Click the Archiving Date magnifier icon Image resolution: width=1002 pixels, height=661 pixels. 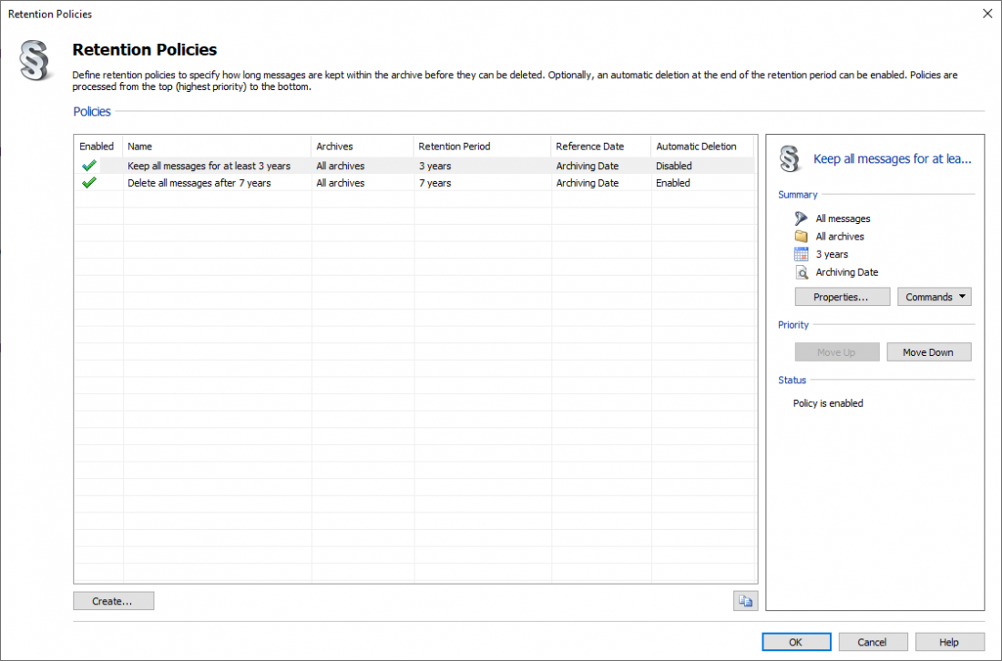[x=801, y=272]
